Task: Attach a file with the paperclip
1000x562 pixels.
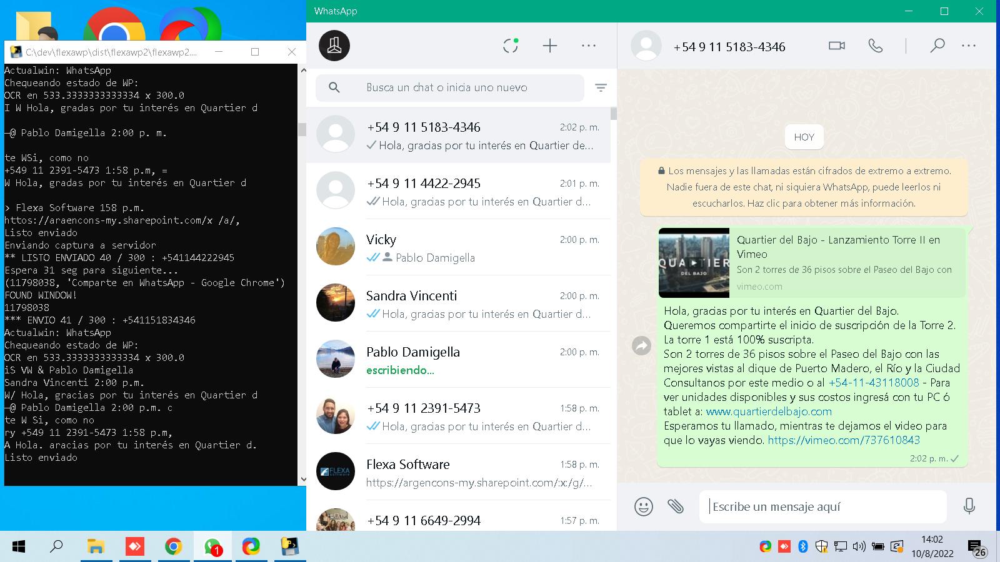Action: [676, 506]
